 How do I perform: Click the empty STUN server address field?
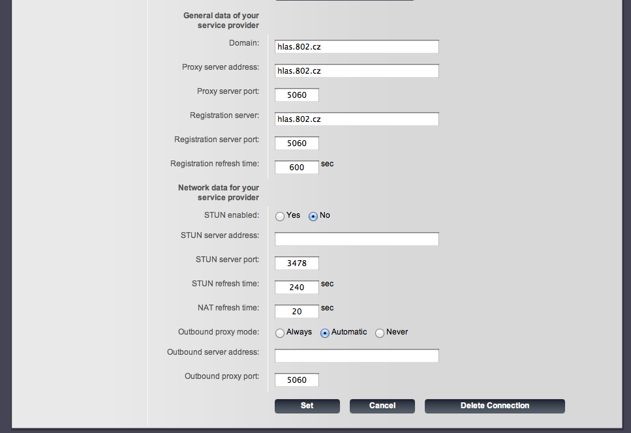click(356, 239)
